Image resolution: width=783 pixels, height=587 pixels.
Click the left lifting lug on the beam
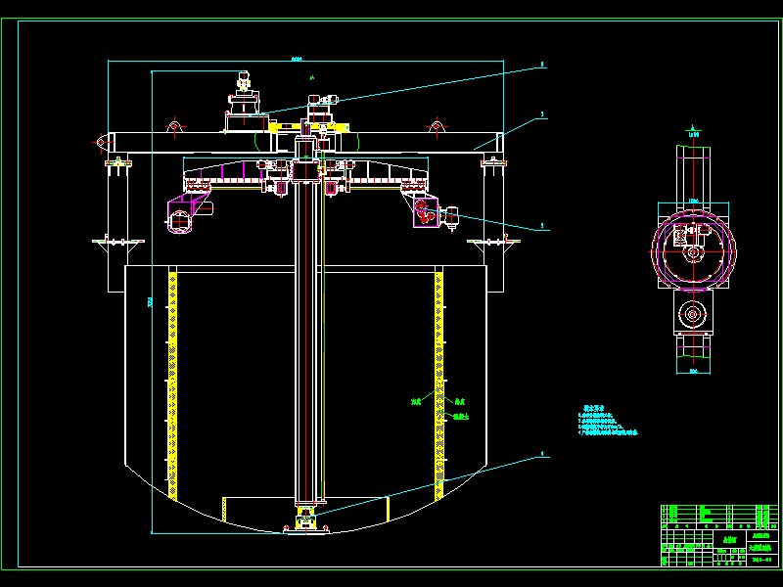click(174, 126)
